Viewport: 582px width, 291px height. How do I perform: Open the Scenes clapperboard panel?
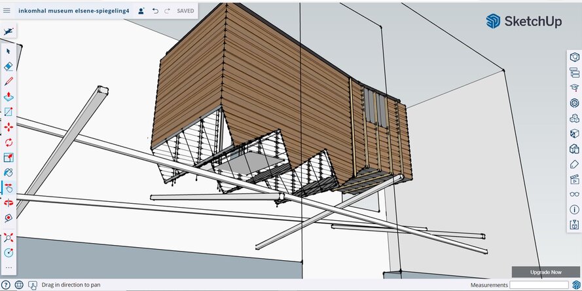tap(574, 179)
